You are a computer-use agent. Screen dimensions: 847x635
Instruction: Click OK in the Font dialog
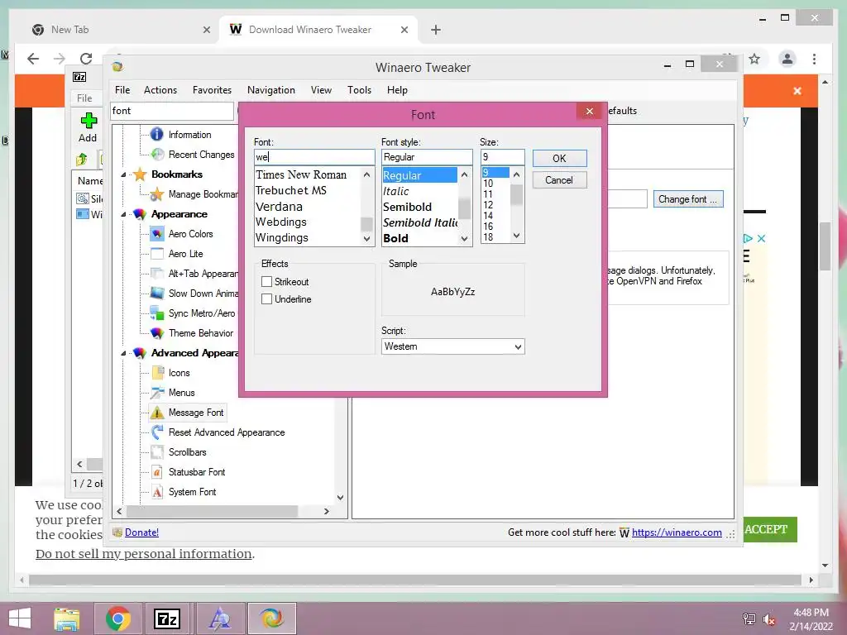tap(560, 158)
